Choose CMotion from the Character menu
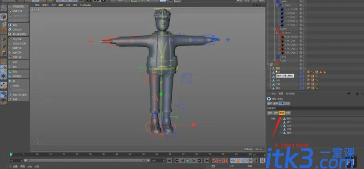This screenshot has height=169, width=364. click(17, 30)
